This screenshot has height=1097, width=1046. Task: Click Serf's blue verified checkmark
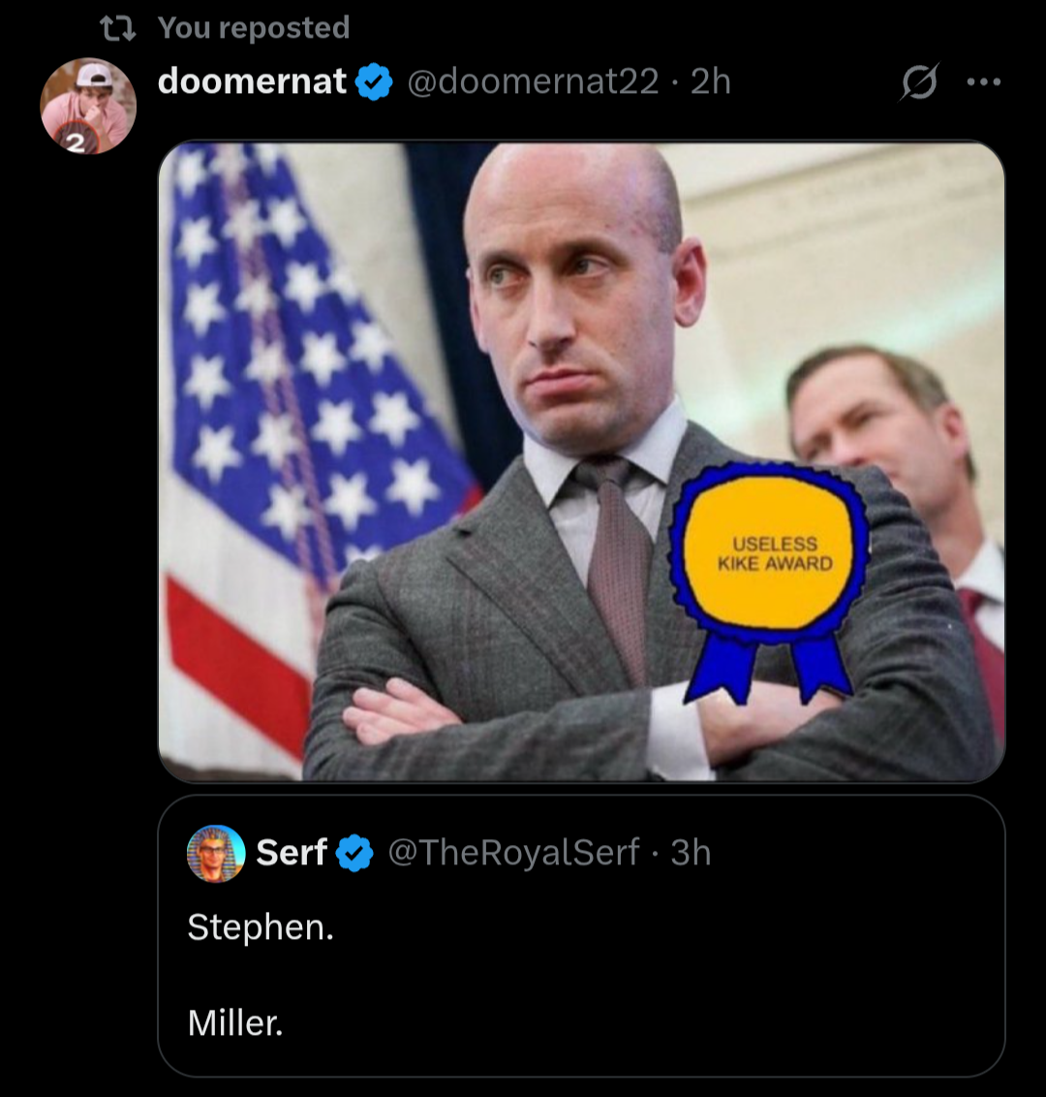[x=355, y=853]
